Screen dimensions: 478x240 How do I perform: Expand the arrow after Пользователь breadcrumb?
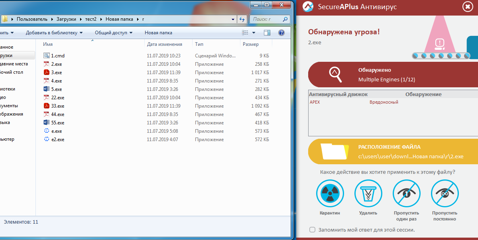click(52, 19)
